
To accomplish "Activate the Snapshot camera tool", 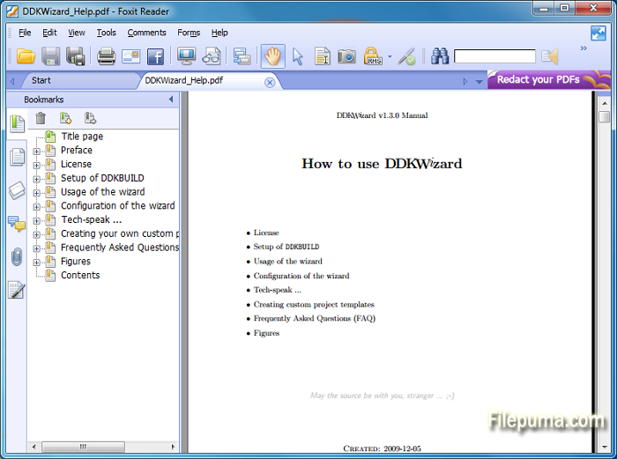I will (346, 56).
